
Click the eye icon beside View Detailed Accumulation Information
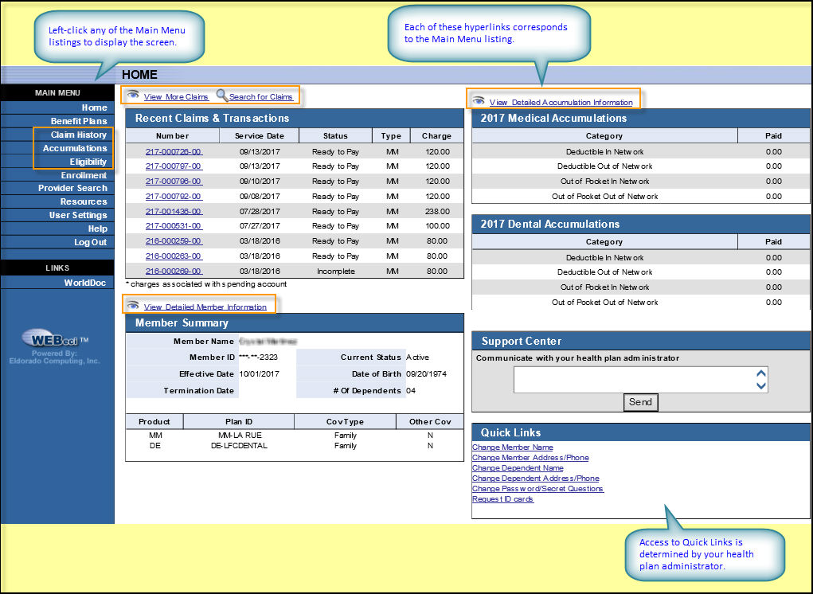(478, 100)
